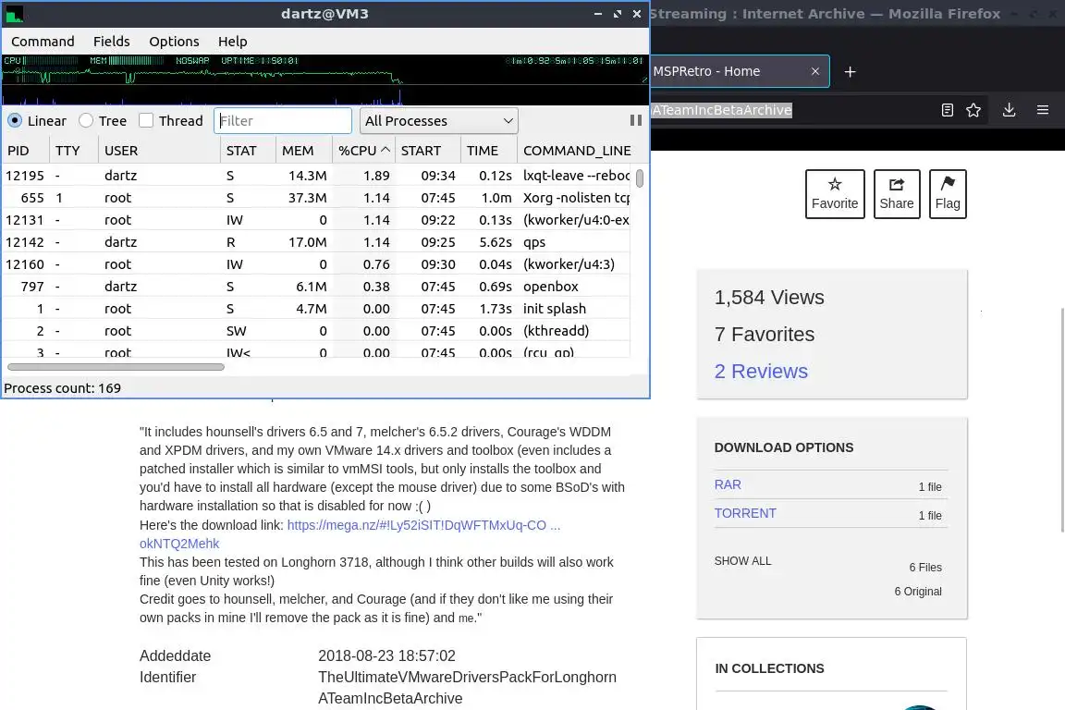Open the Command menu in qps

point(43,42)
